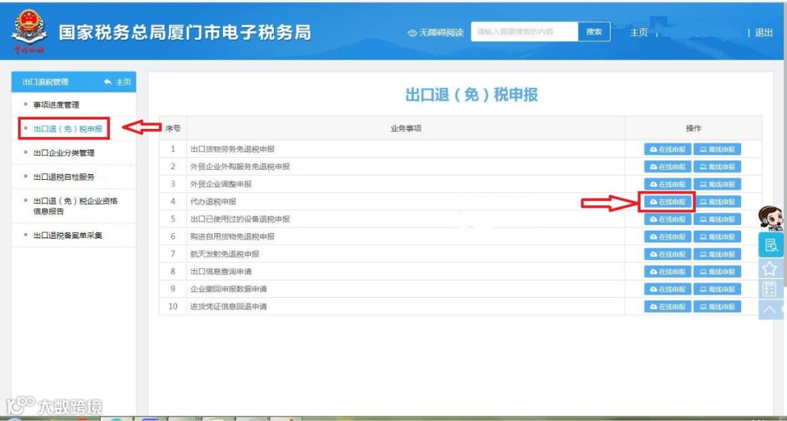Viewport: 787px width, 421px height.
Task: Open 事项进度管理 in the sidebar
Action: pyautogui.click(x=55, y=105)
